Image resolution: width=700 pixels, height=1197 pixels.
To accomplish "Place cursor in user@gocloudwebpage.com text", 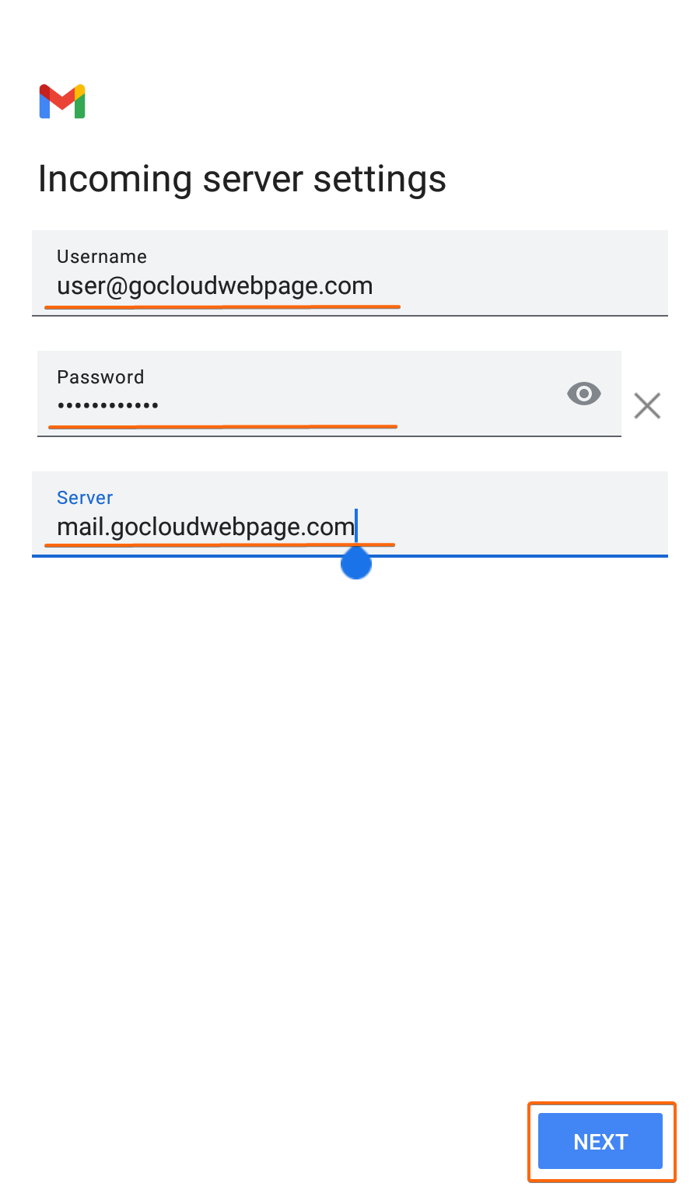I will pyautogui.click(x=215, y=286).
